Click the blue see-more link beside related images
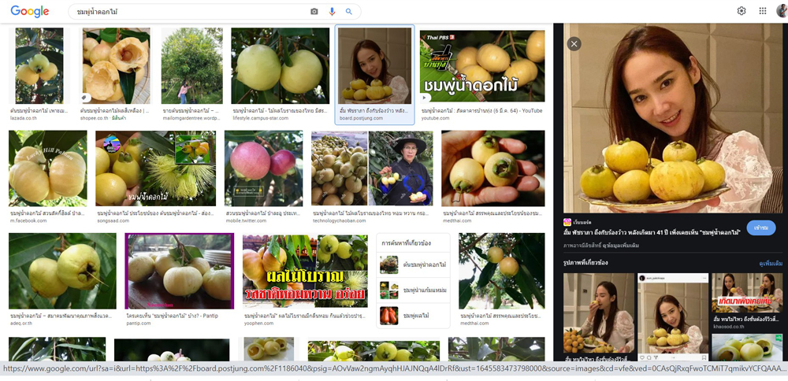Screen dimensions: 788x381 pos(771,263)
